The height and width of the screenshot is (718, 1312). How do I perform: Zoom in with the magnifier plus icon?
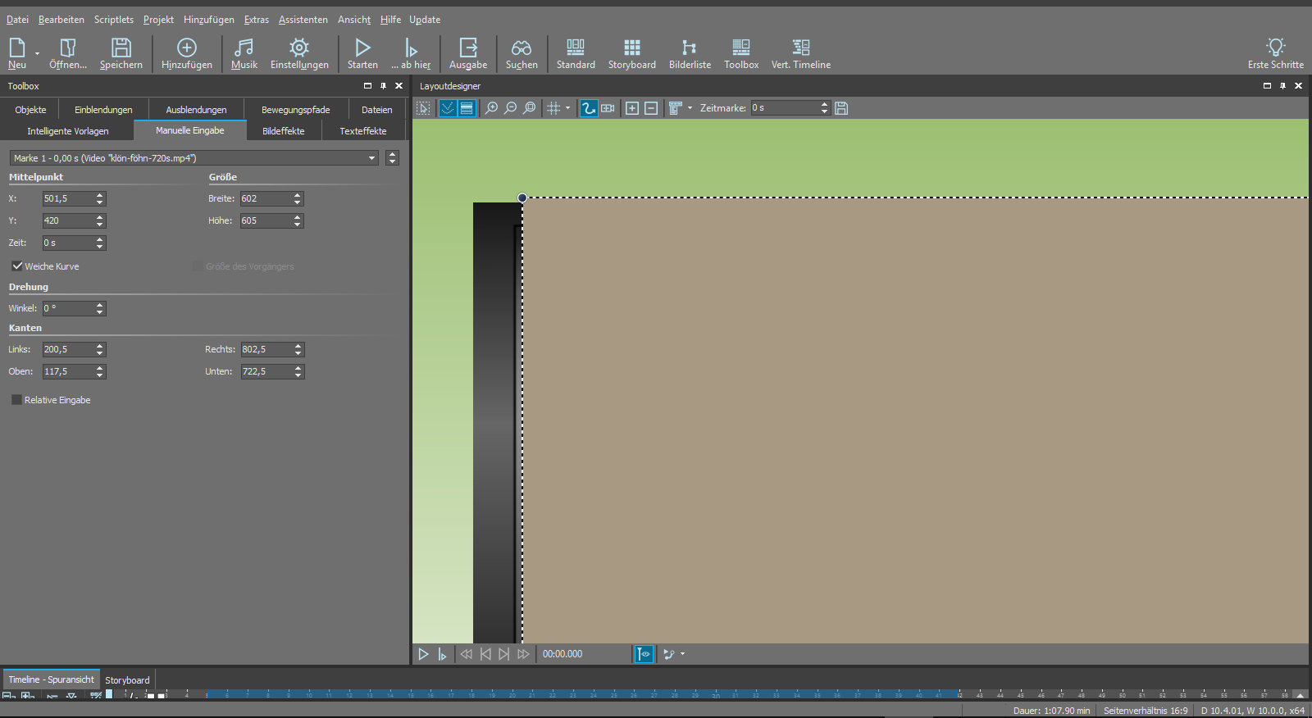click(491, 108)
